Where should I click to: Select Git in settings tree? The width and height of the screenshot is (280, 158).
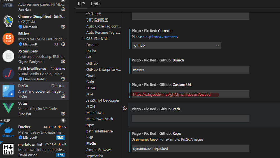(x=89, y=57)
